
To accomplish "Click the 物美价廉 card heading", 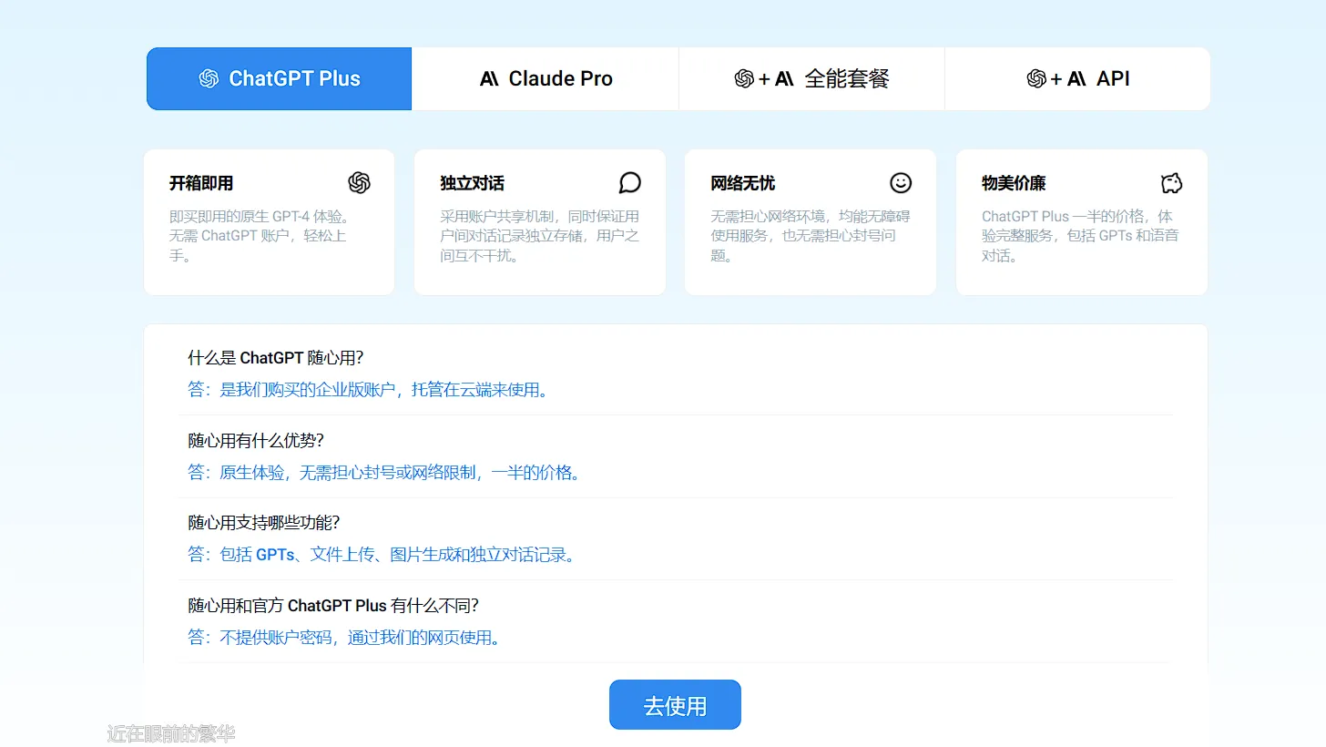I will coord(1014,183).
